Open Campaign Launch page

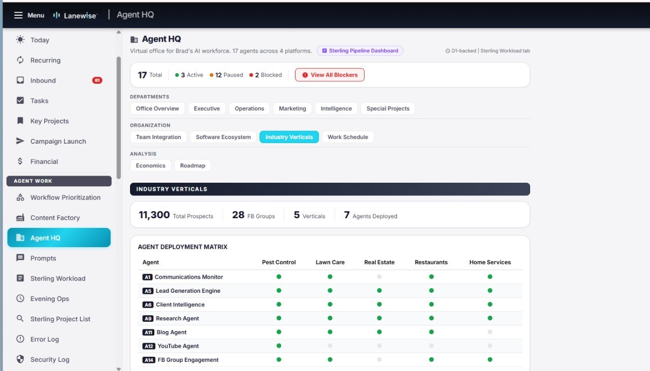[59, 141]
